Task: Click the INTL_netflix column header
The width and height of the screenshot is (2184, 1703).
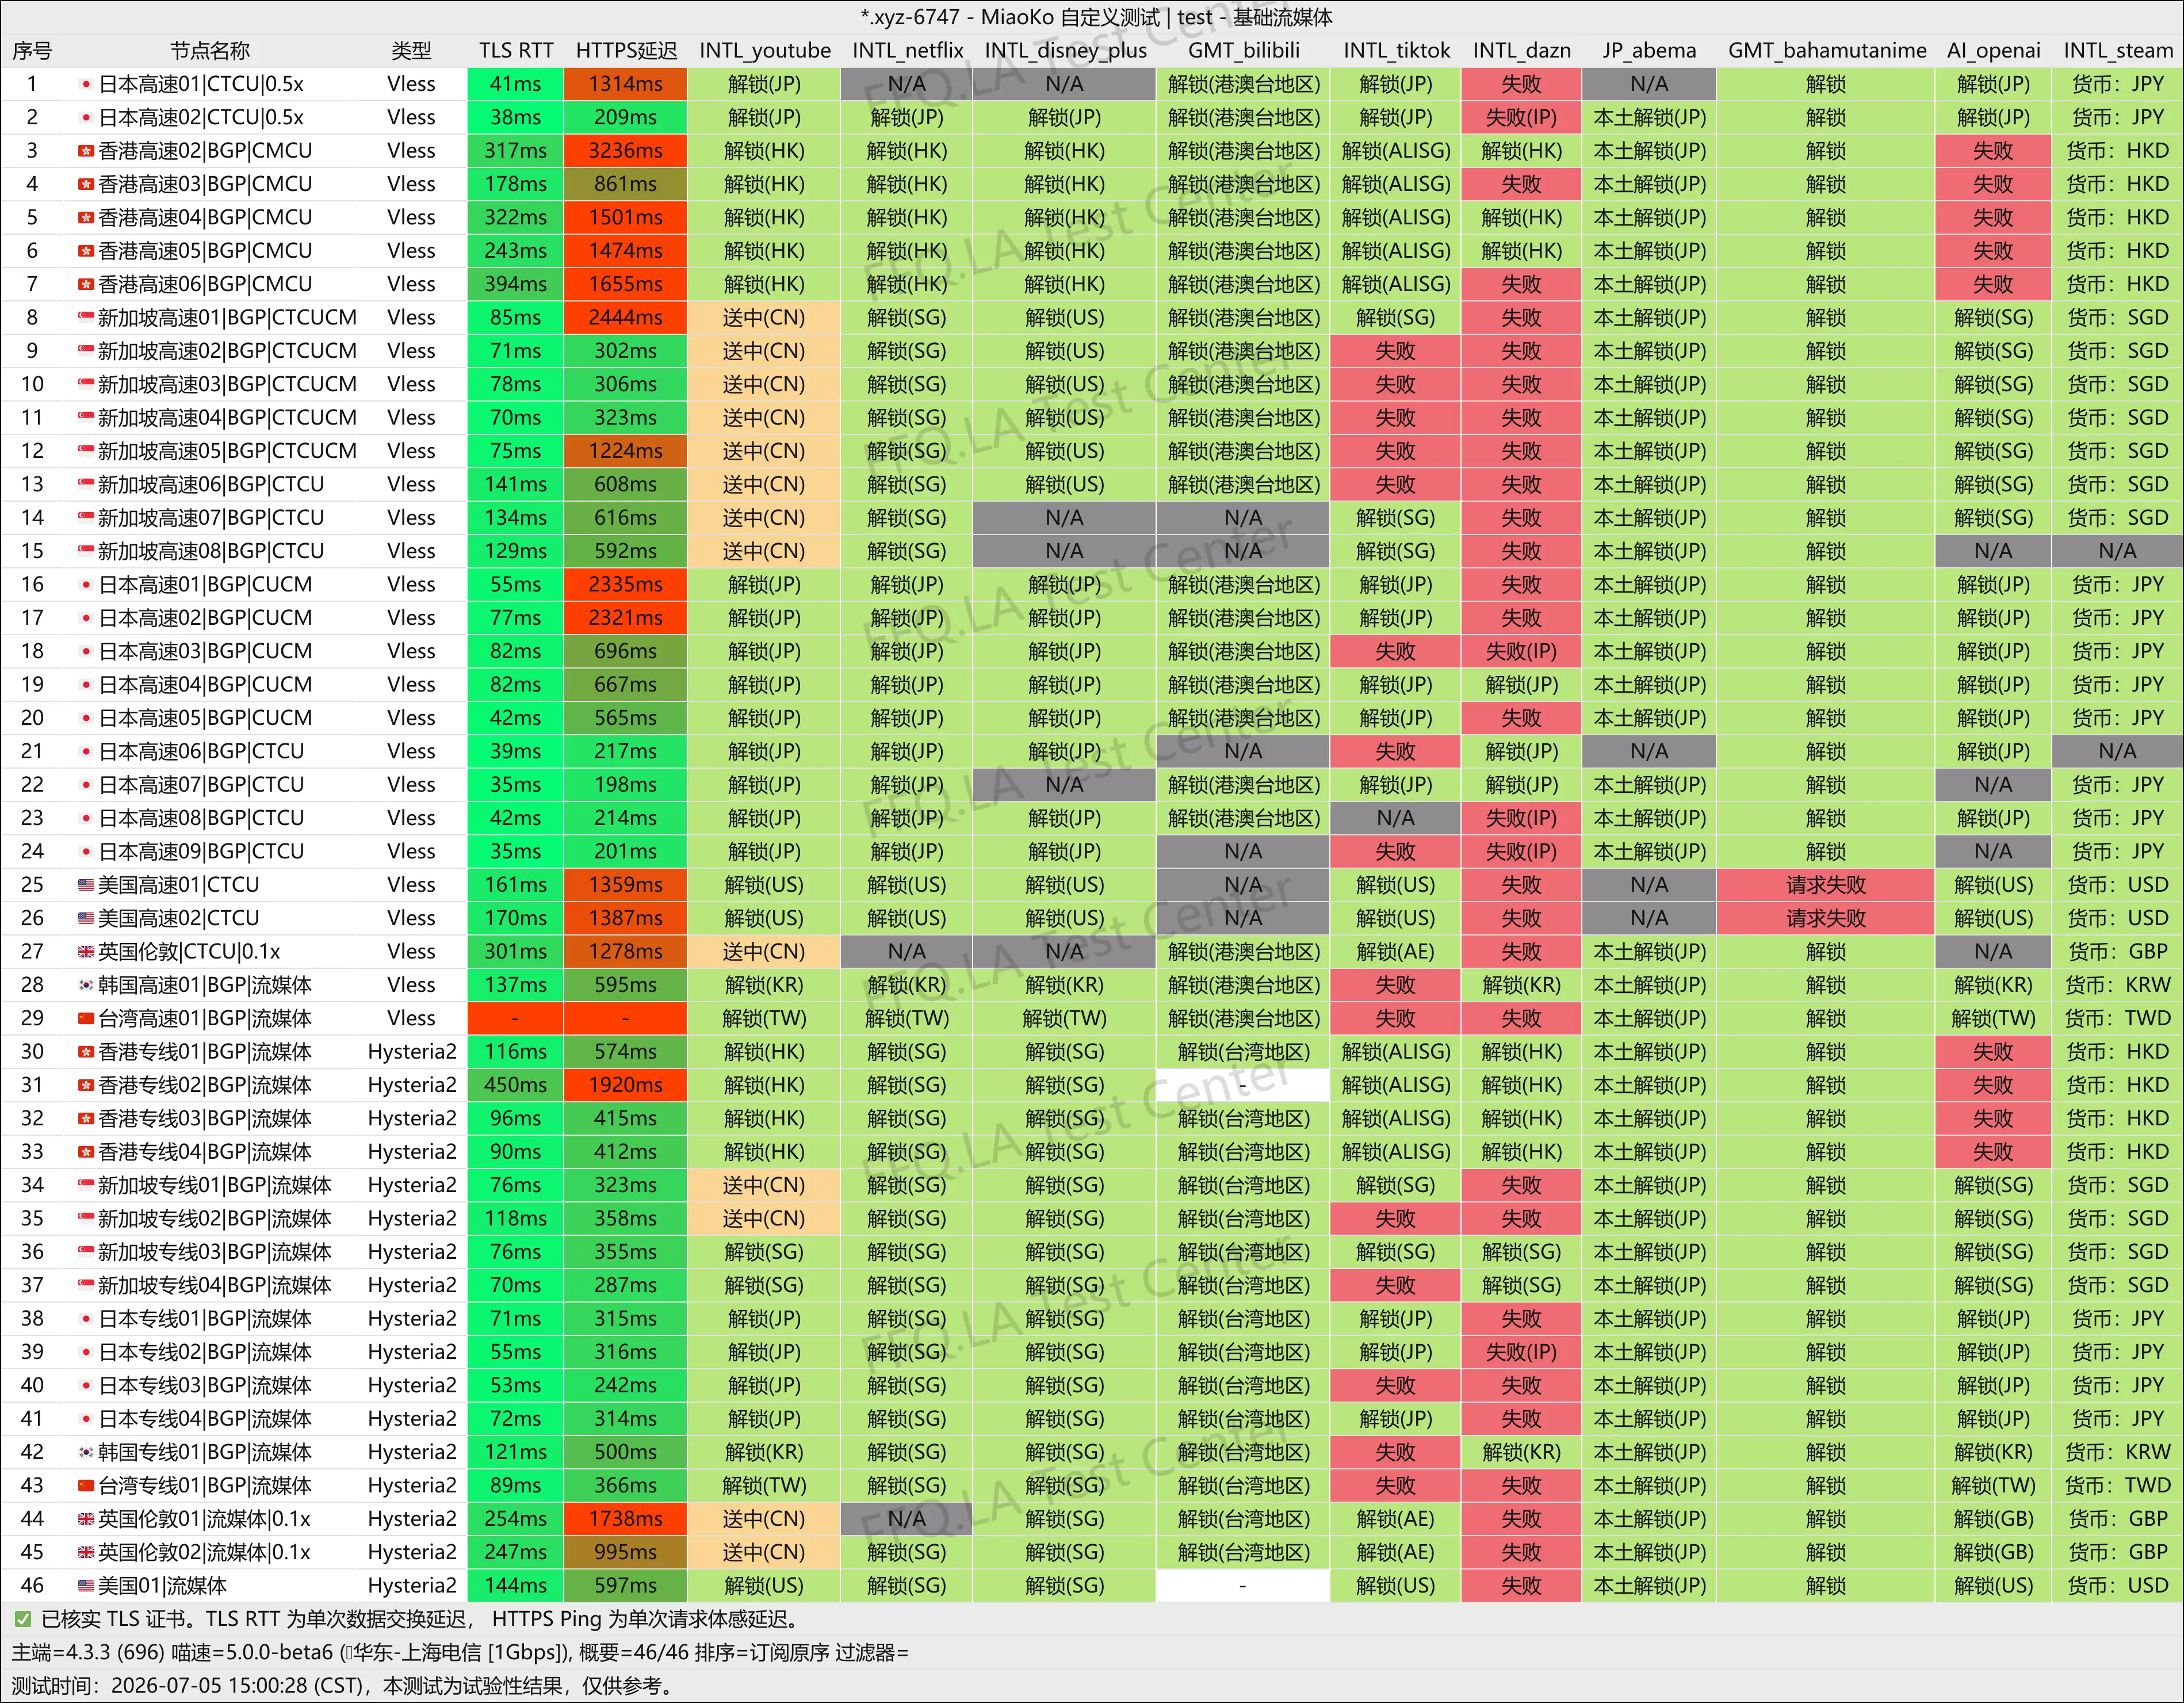Action: pos(907,50)
